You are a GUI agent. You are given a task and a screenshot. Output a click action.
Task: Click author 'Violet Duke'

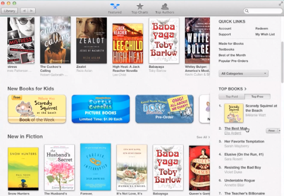click(233, 172)
